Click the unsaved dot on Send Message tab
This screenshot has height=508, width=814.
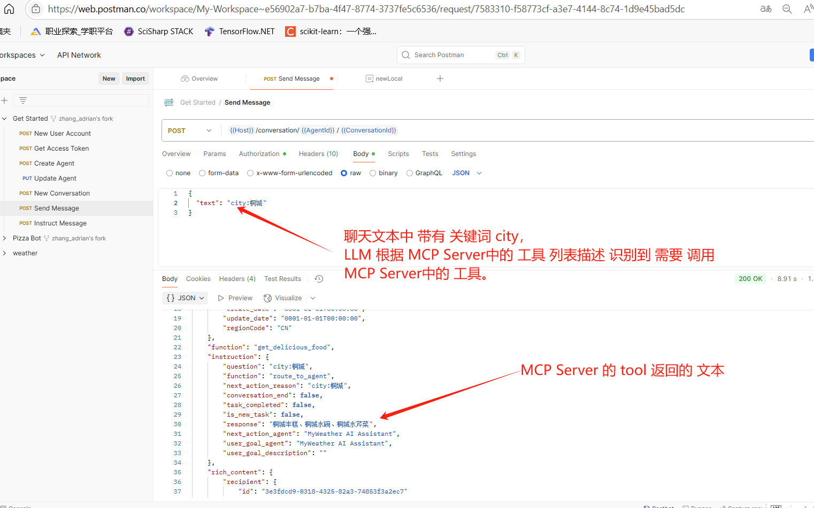point(332,79)
